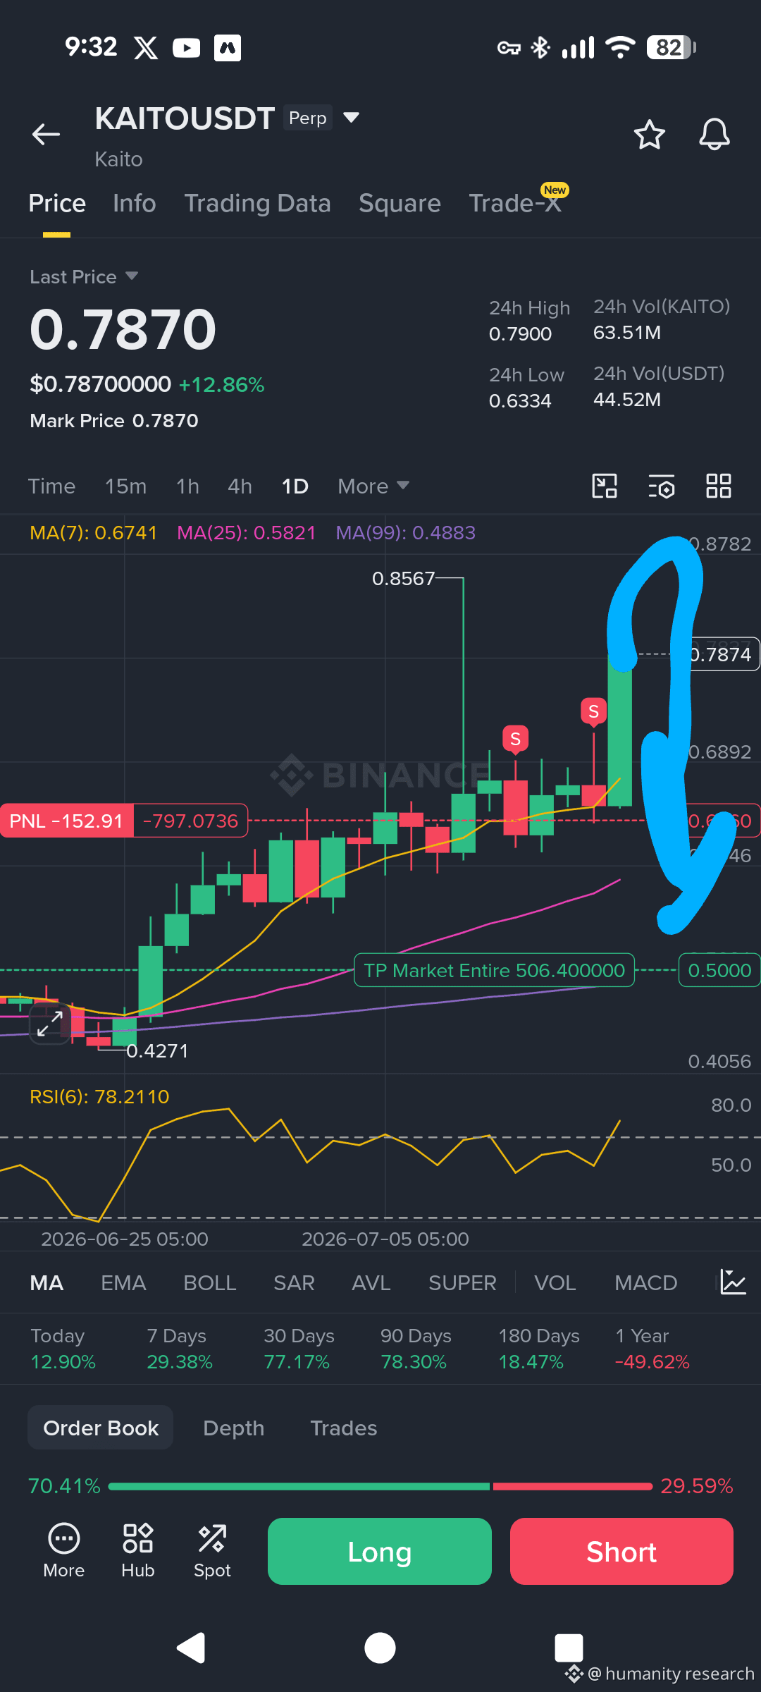
Task: Toggle VOL sub-indicator
Action: [555, 1282]
